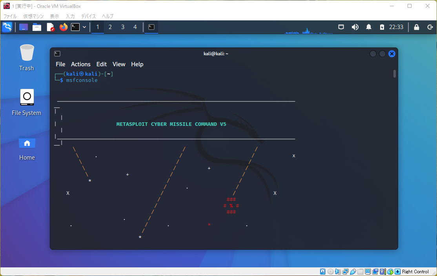Click the VirtualBox shared folders status icon
Screen dimensions: 437x276
(361, 272)
